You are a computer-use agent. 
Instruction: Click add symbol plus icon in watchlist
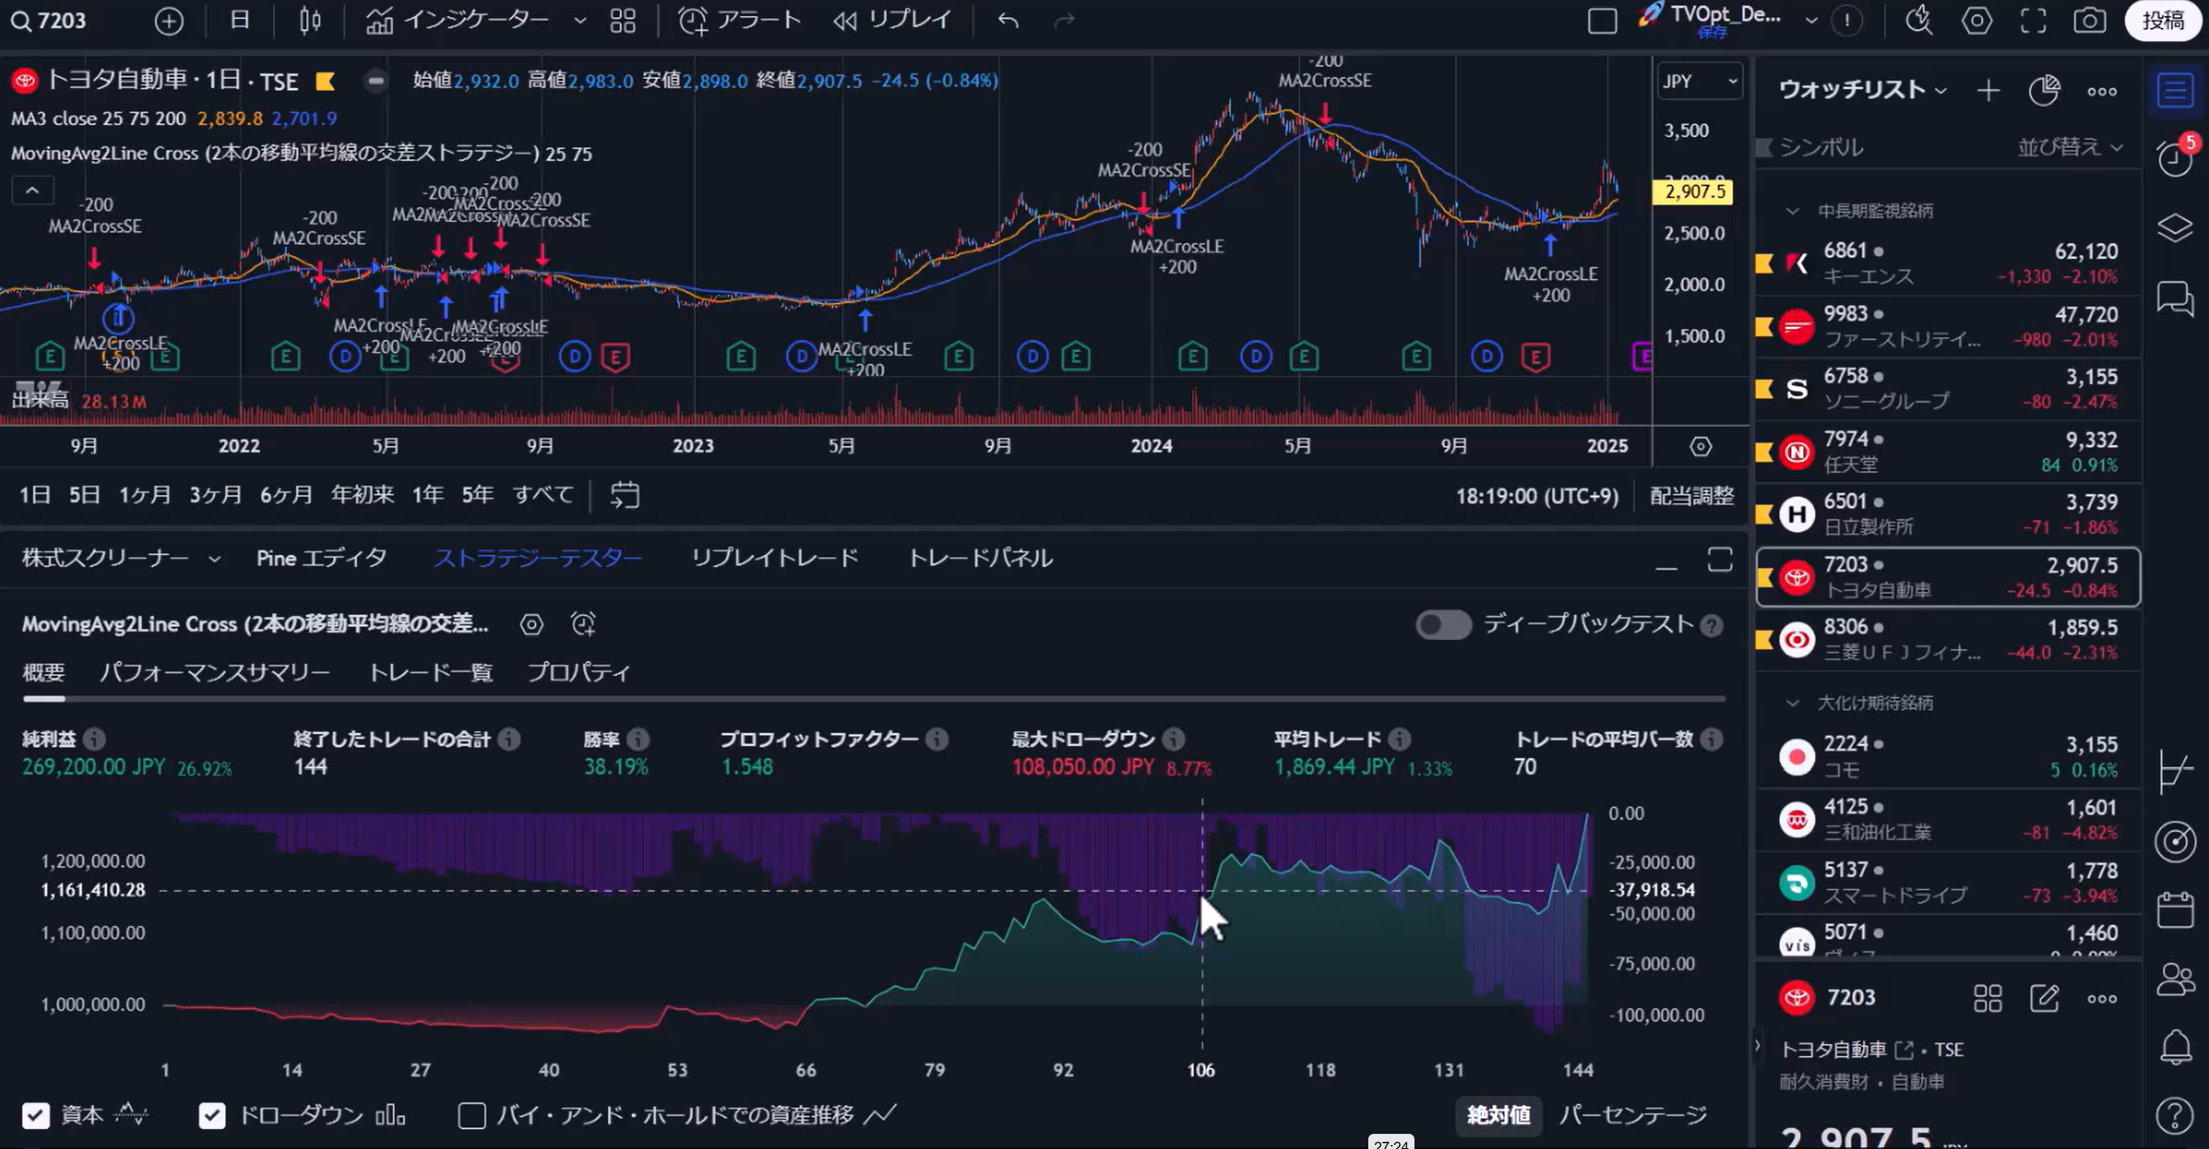[1987, 90]
